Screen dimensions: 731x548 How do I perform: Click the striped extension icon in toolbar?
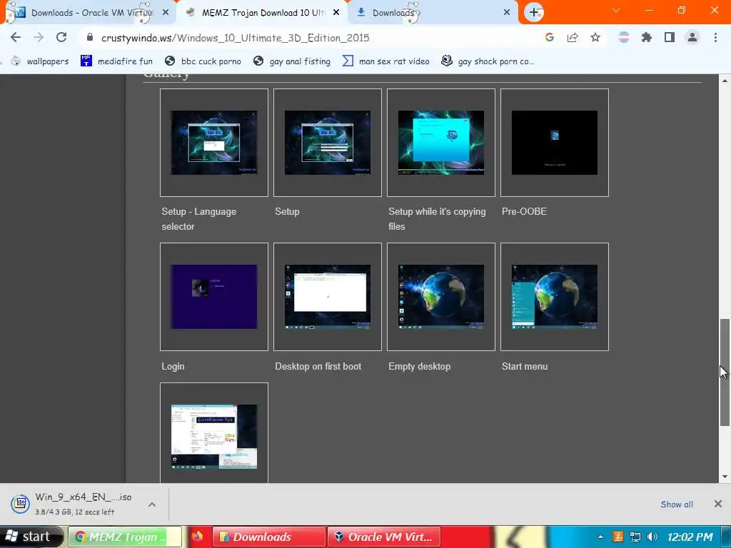pyautogui.click(x=624, y=37)
